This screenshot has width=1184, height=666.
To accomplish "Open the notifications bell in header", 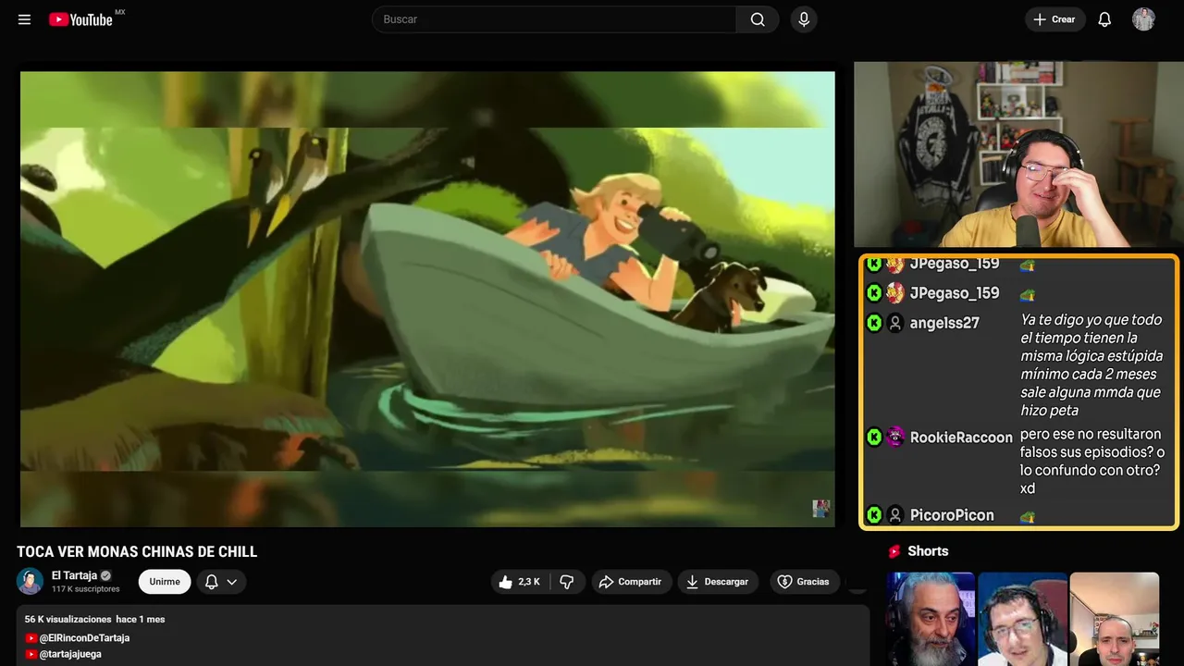I will [1104, 19].
